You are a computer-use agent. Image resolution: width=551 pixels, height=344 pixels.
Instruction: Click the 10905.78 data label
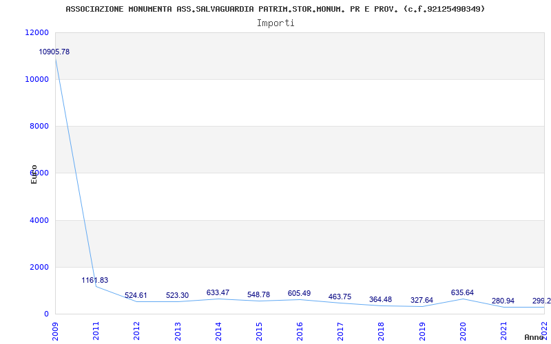(x=54, y=52)
